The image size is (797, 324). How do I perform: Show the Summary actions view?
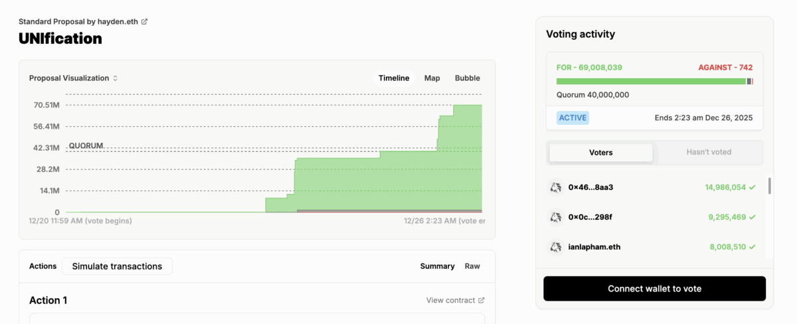pyautogui.click(x=437, y=266)
